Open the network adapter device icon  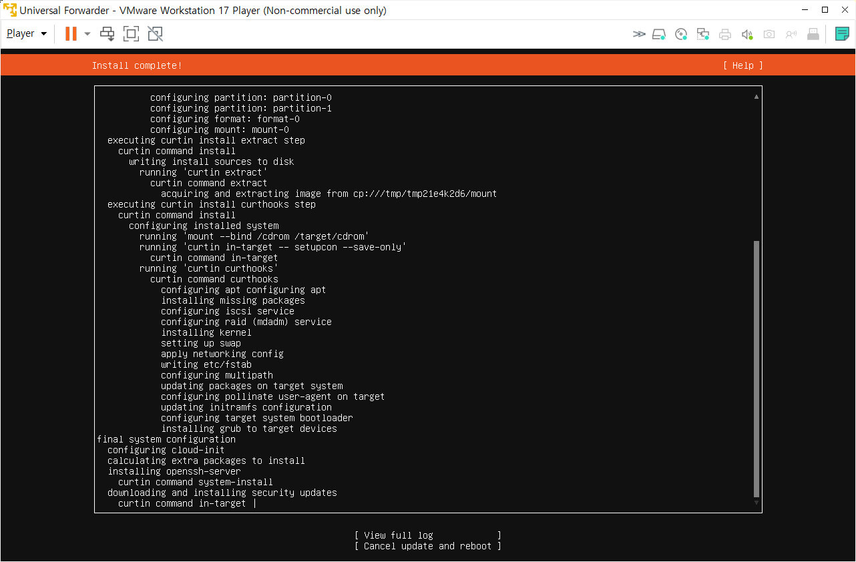click(x=703, y=34)
